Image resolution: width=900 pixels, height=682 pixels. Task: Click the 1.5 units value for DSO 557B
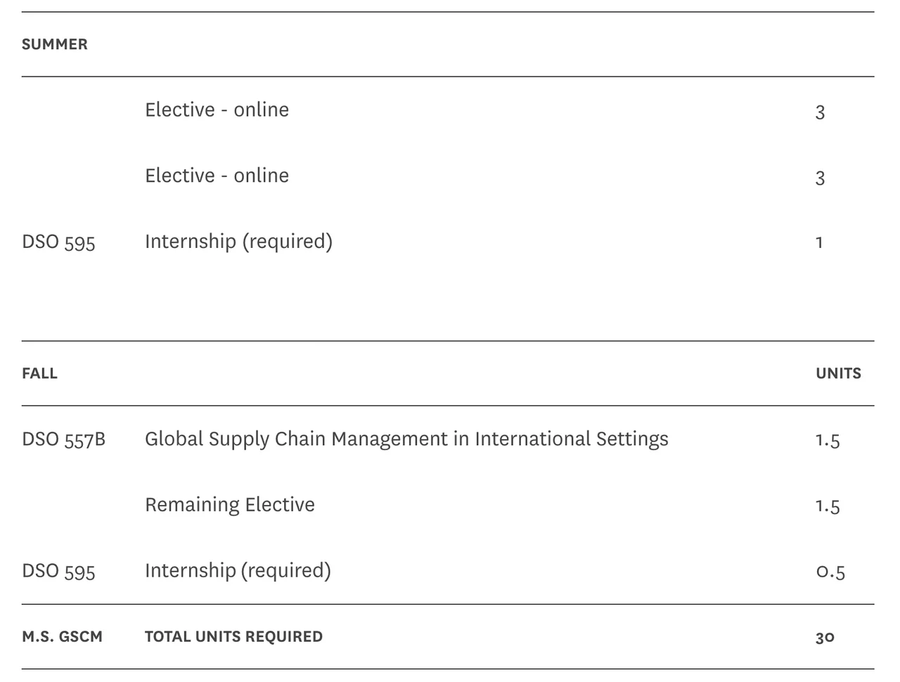(828, 440)
